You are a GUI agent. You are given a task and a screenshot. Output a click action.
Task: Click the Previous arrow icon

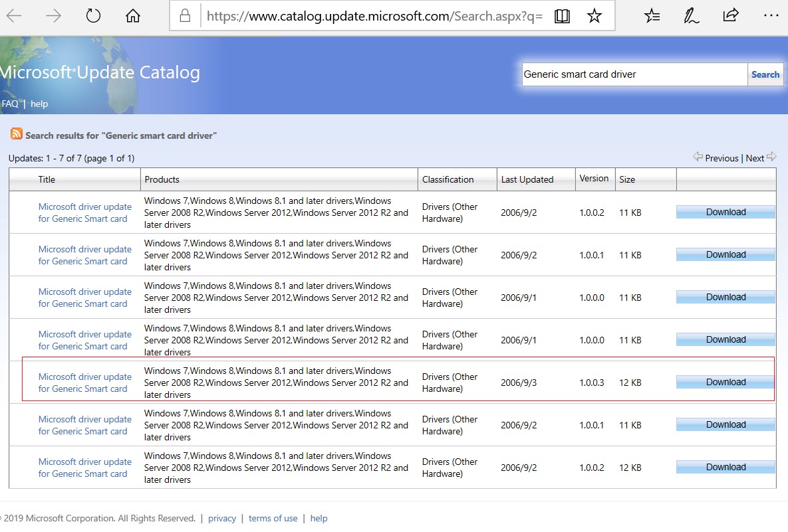(698, 157)
